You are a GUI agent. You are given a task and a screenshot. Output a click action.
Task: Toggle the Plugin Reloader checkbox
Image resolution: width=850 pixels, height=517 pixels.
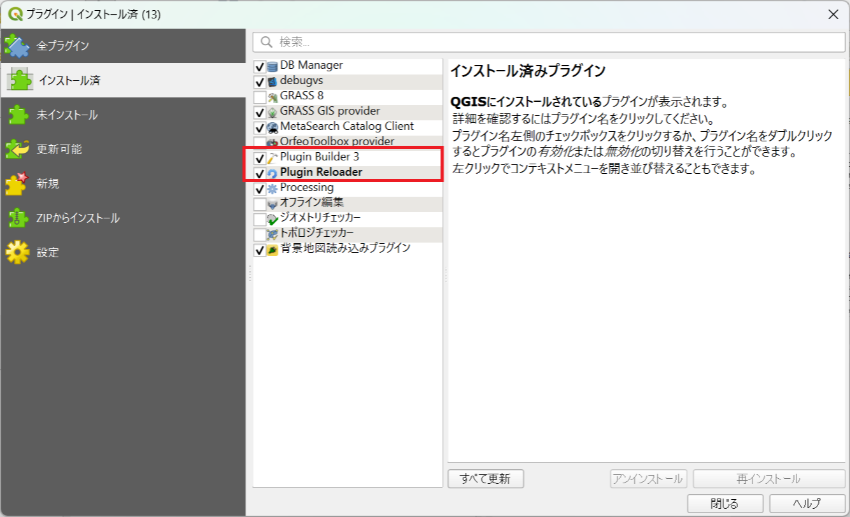point(260,174)
